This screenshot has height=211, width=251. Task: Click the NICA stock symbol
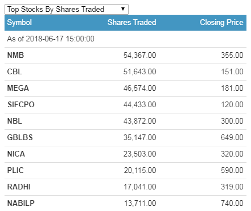pyautogui.click(x=16, y=154)
